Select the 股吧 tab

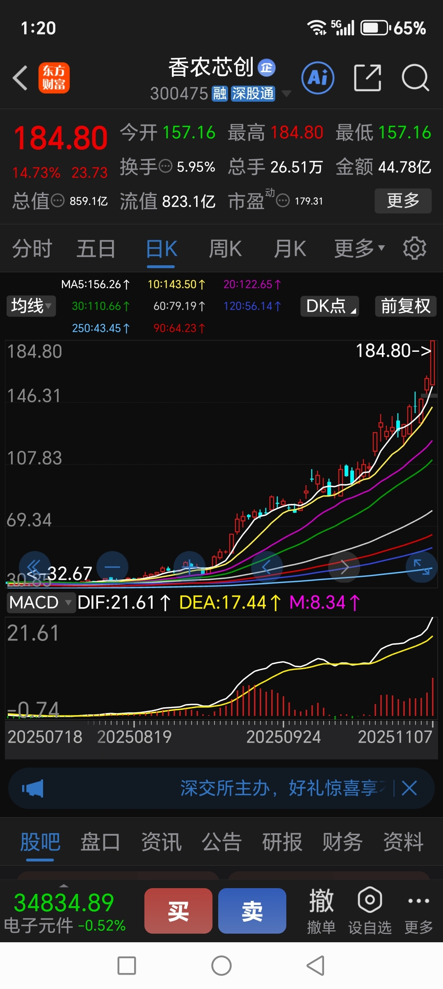click(40, 842)
